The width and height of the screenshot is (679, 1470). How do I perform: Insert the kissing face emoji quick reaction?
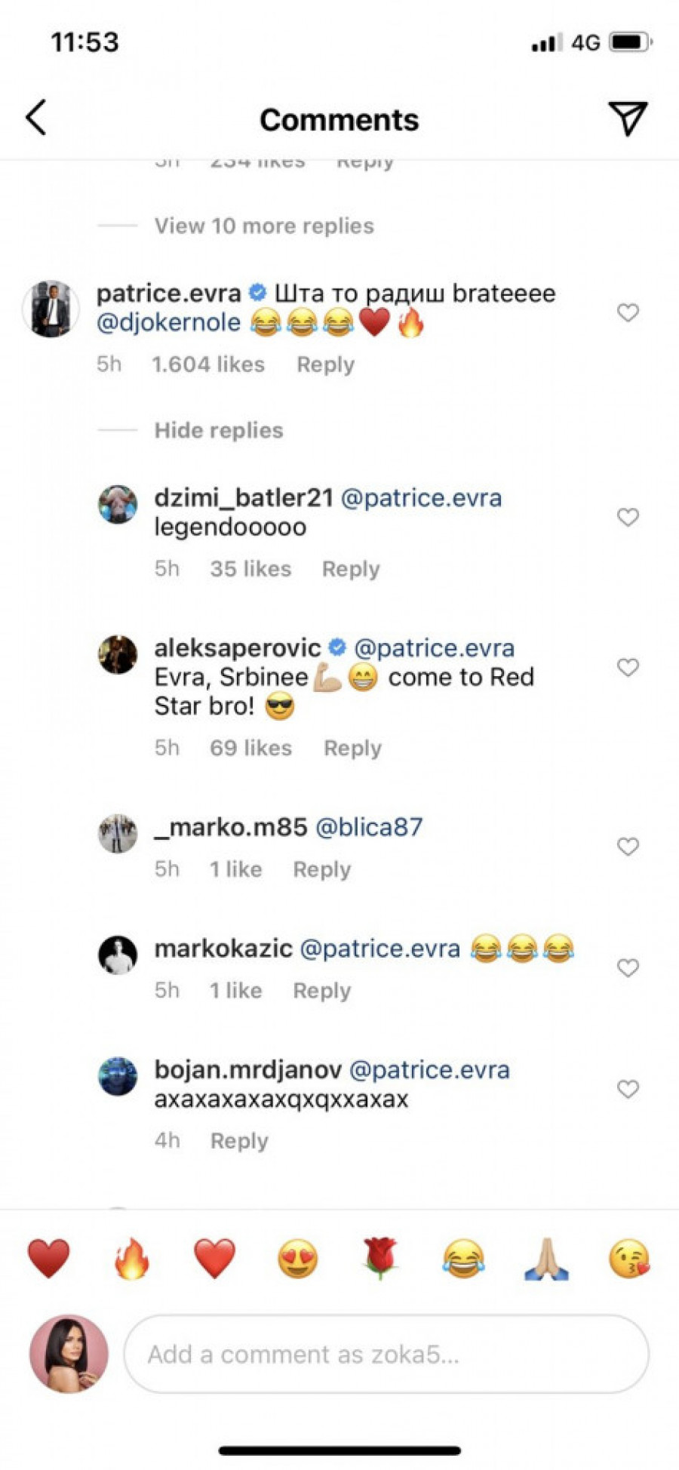628,1259
